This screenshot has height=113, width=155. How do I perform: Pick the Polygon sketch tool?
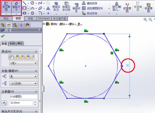pos(33,13)
